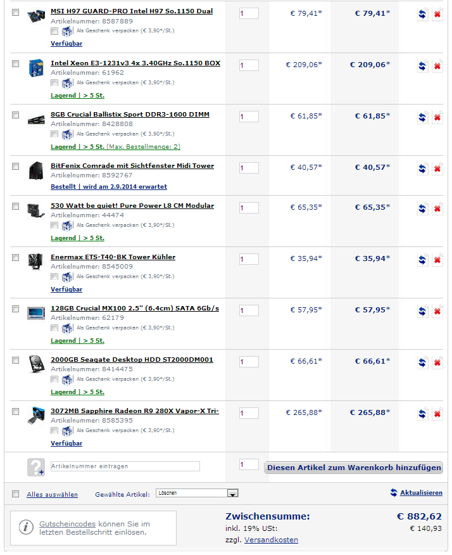The image size is (452, 555).
Task: Delete Enermax ETS-T40-BK cooler from cart
Action: pos(437,260)
